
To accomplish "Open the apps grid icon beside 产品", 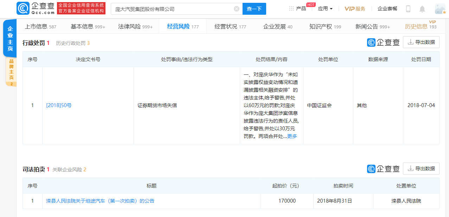I will pyautogui.click(x=290, y=8).
